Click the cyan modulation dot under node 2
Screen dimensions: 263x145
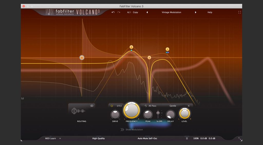[131, 50]
